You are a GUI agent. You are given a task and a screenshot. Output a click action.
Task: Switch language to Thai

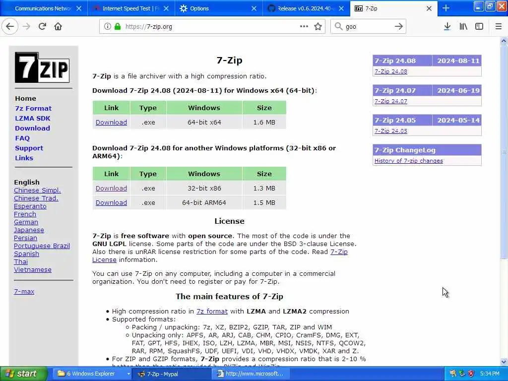coord(21,261)
